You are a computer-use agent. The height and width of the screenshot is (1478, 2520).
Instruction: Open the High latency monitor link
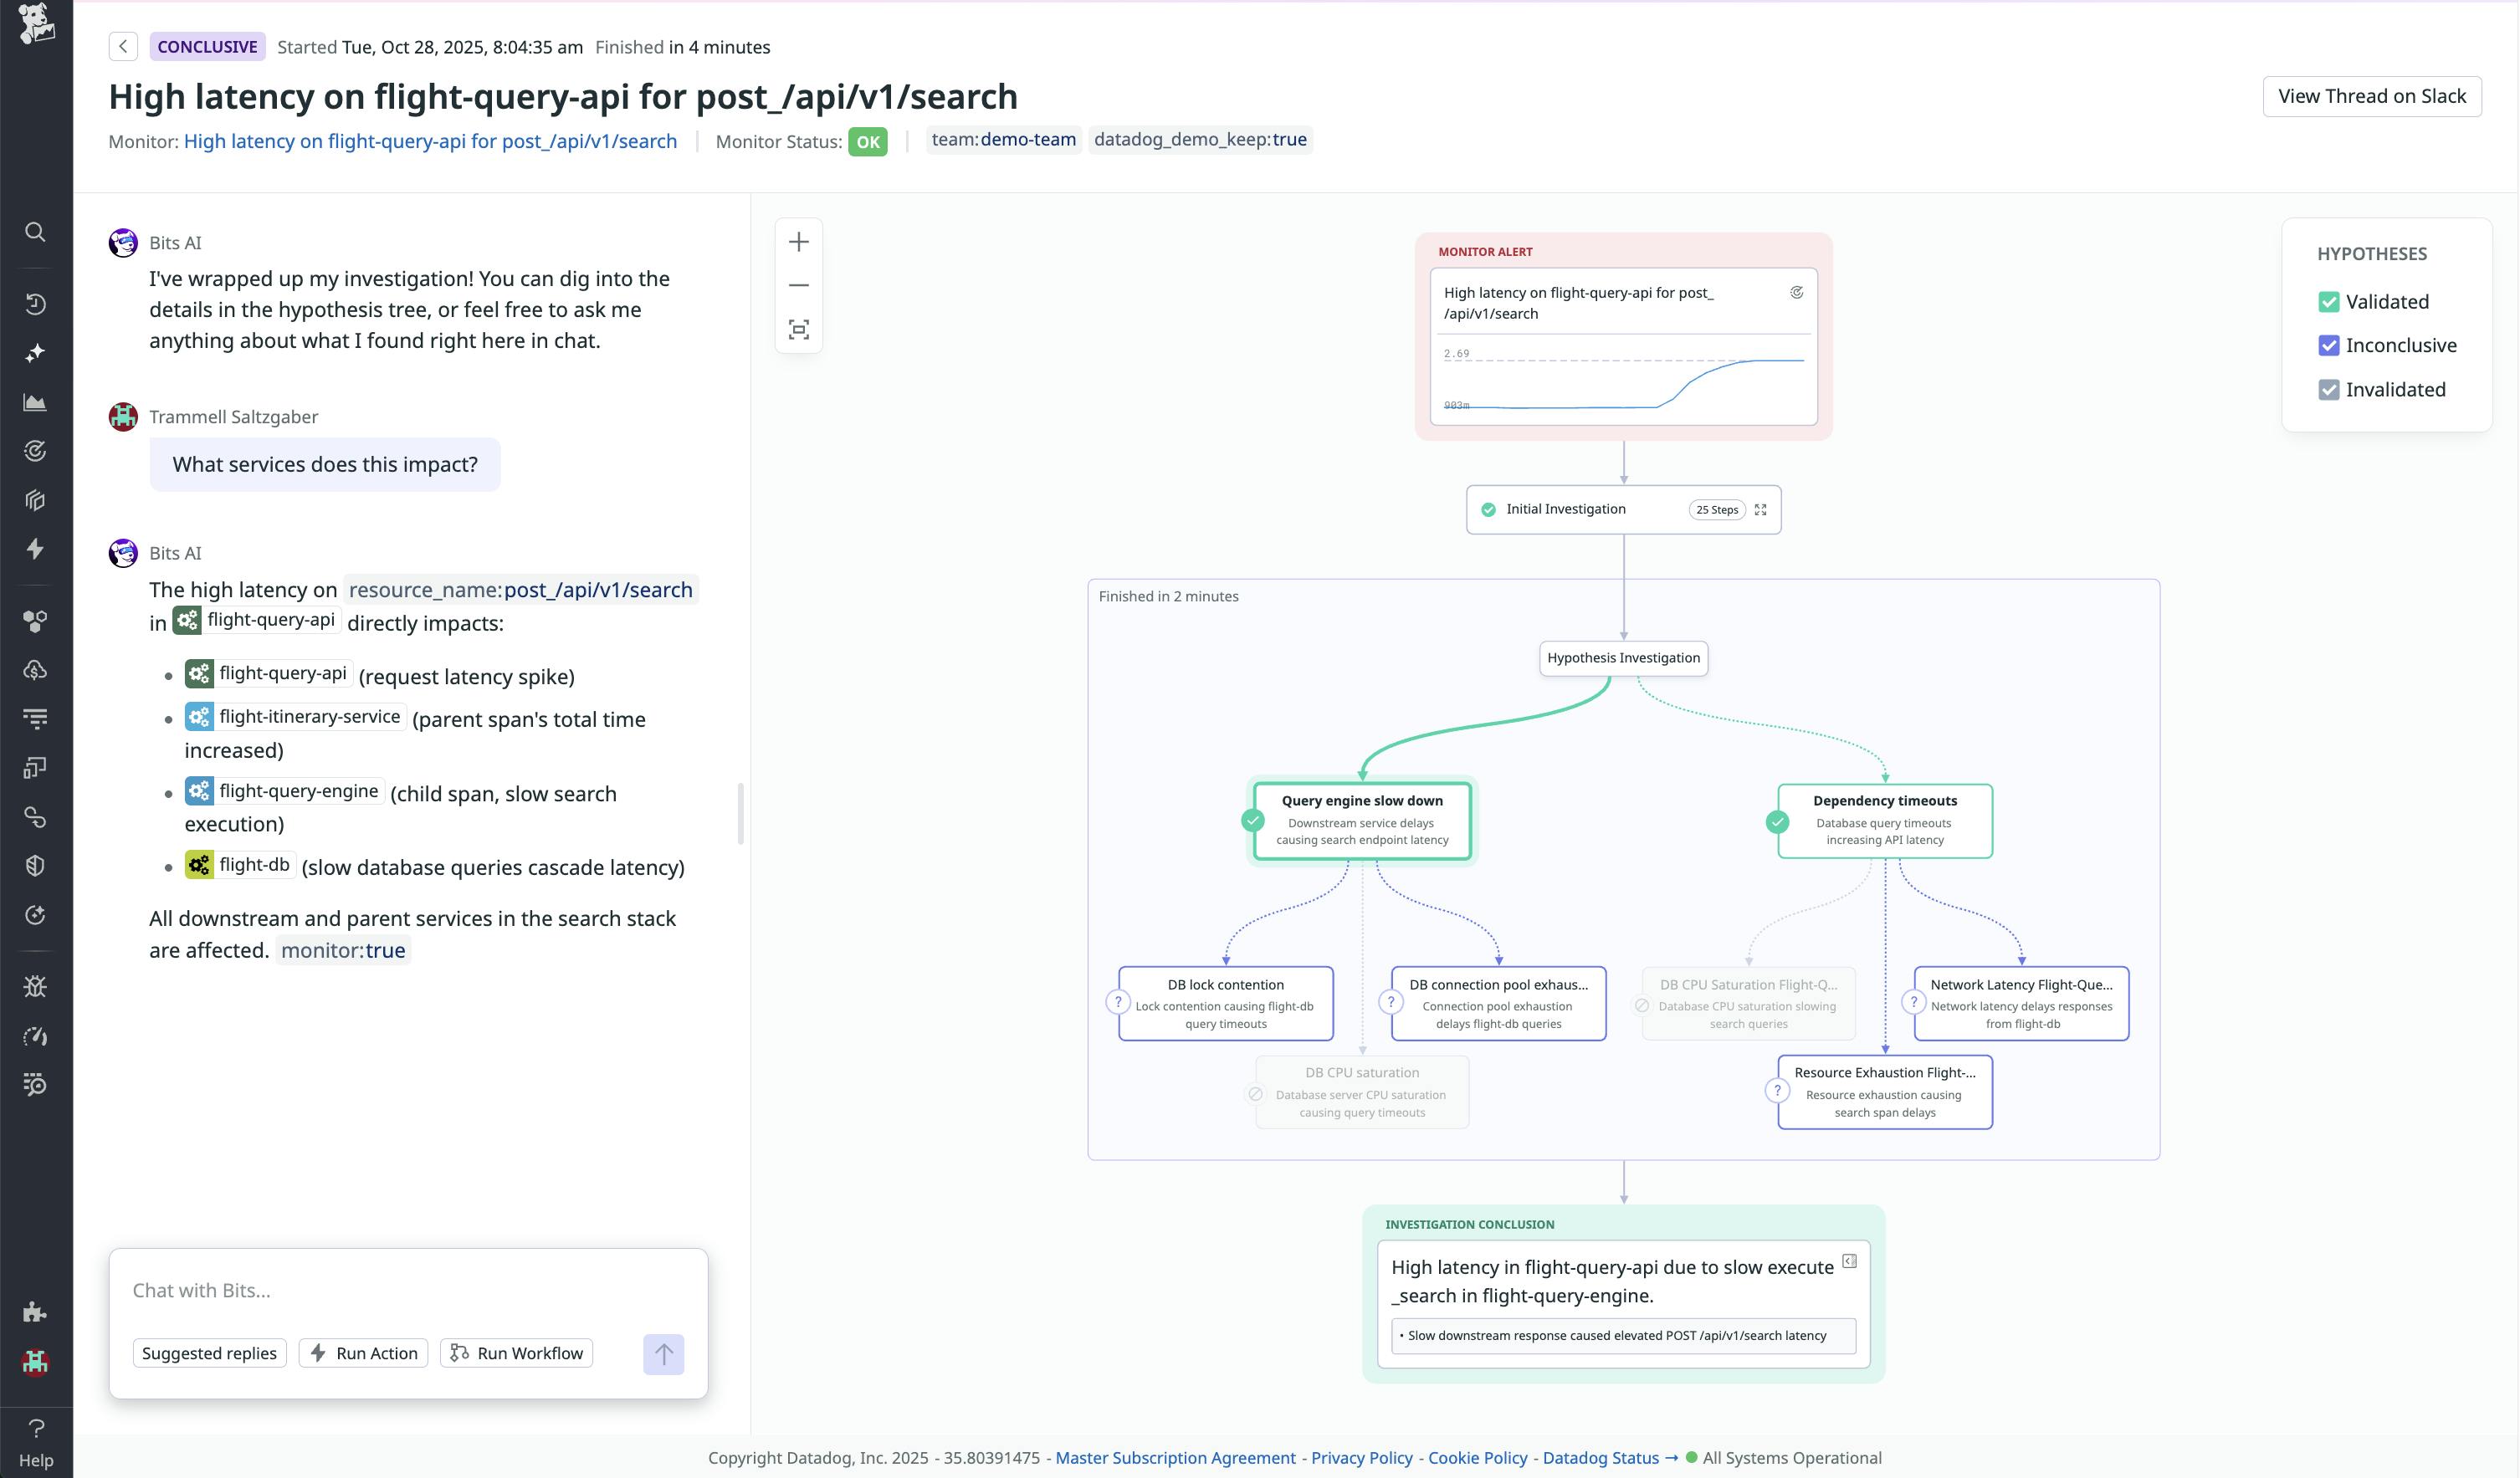430,141
